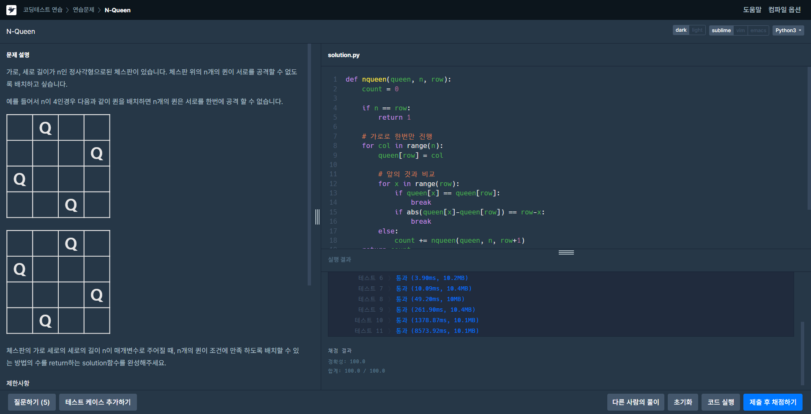This screenshot has width=811, height=414.
Task: Click the second 4x4 chessboard example image
Action: click(x=58, y=282)
